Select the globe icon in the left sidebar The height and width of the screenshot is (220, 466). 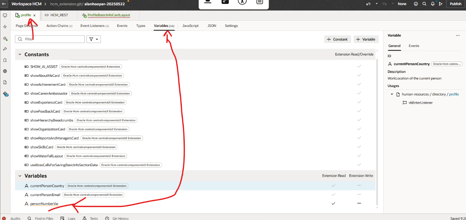click(x=5, y=71)
